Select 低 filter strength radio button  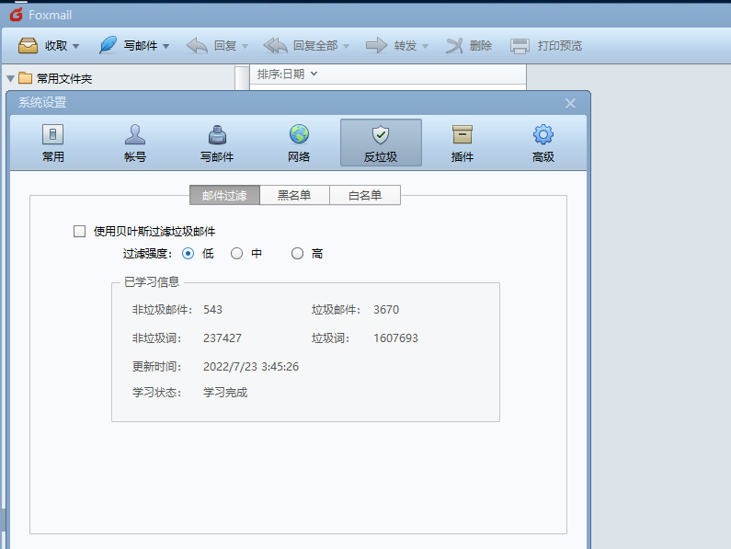click(x=188, y=253)
